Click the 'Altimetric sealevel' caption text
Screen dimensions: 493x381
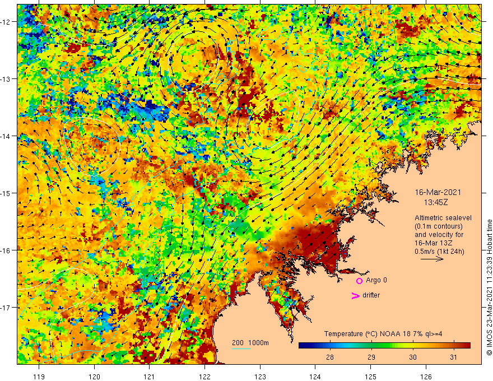pyautogui.click(x=443, y=218)
